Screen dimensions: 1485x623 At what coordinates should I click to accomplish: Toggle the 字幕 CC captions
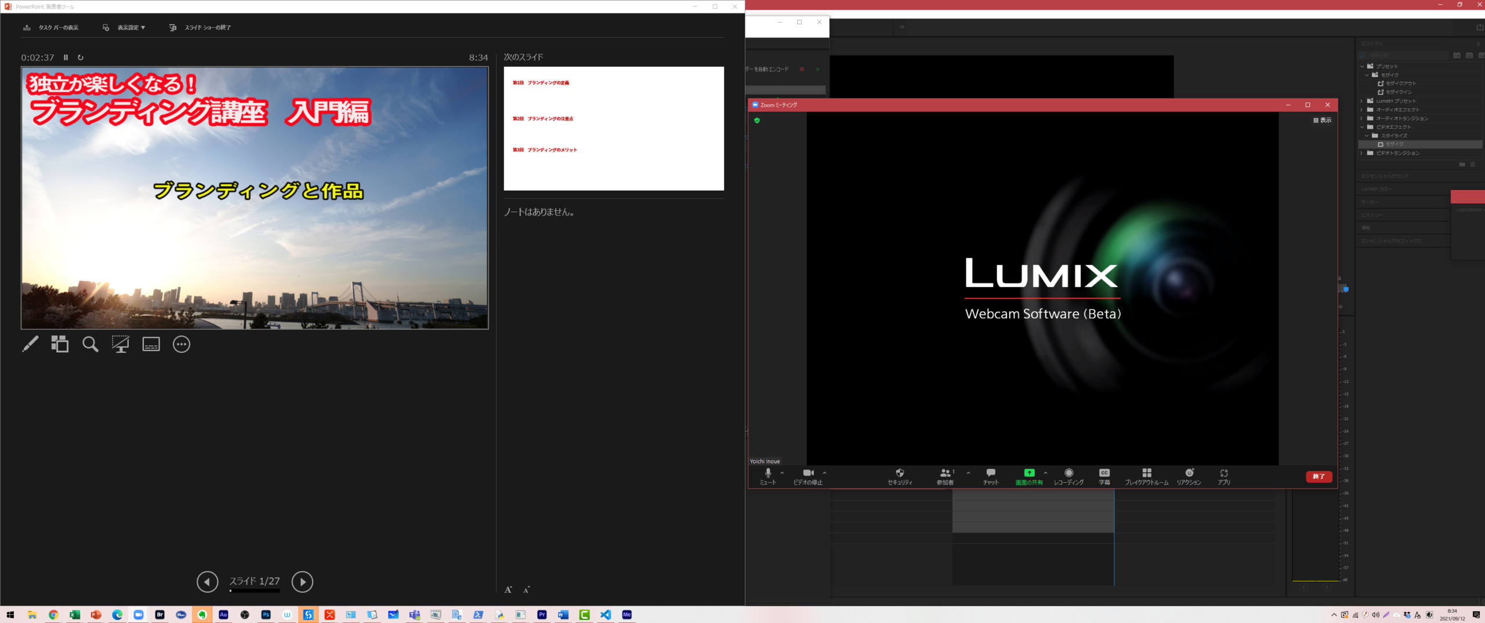point(1104,476)
